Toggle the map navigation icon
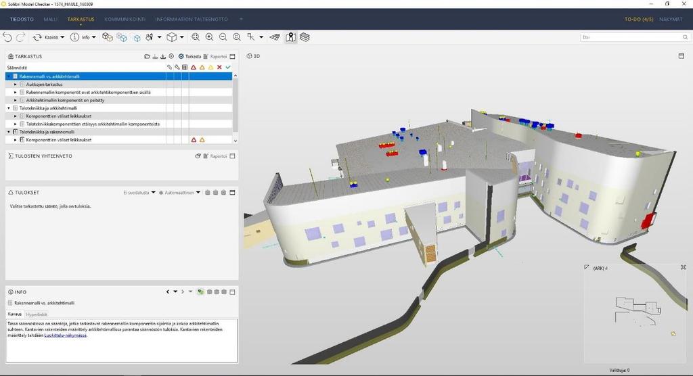Viewport: 693px width, 376px height. point(290,37)
